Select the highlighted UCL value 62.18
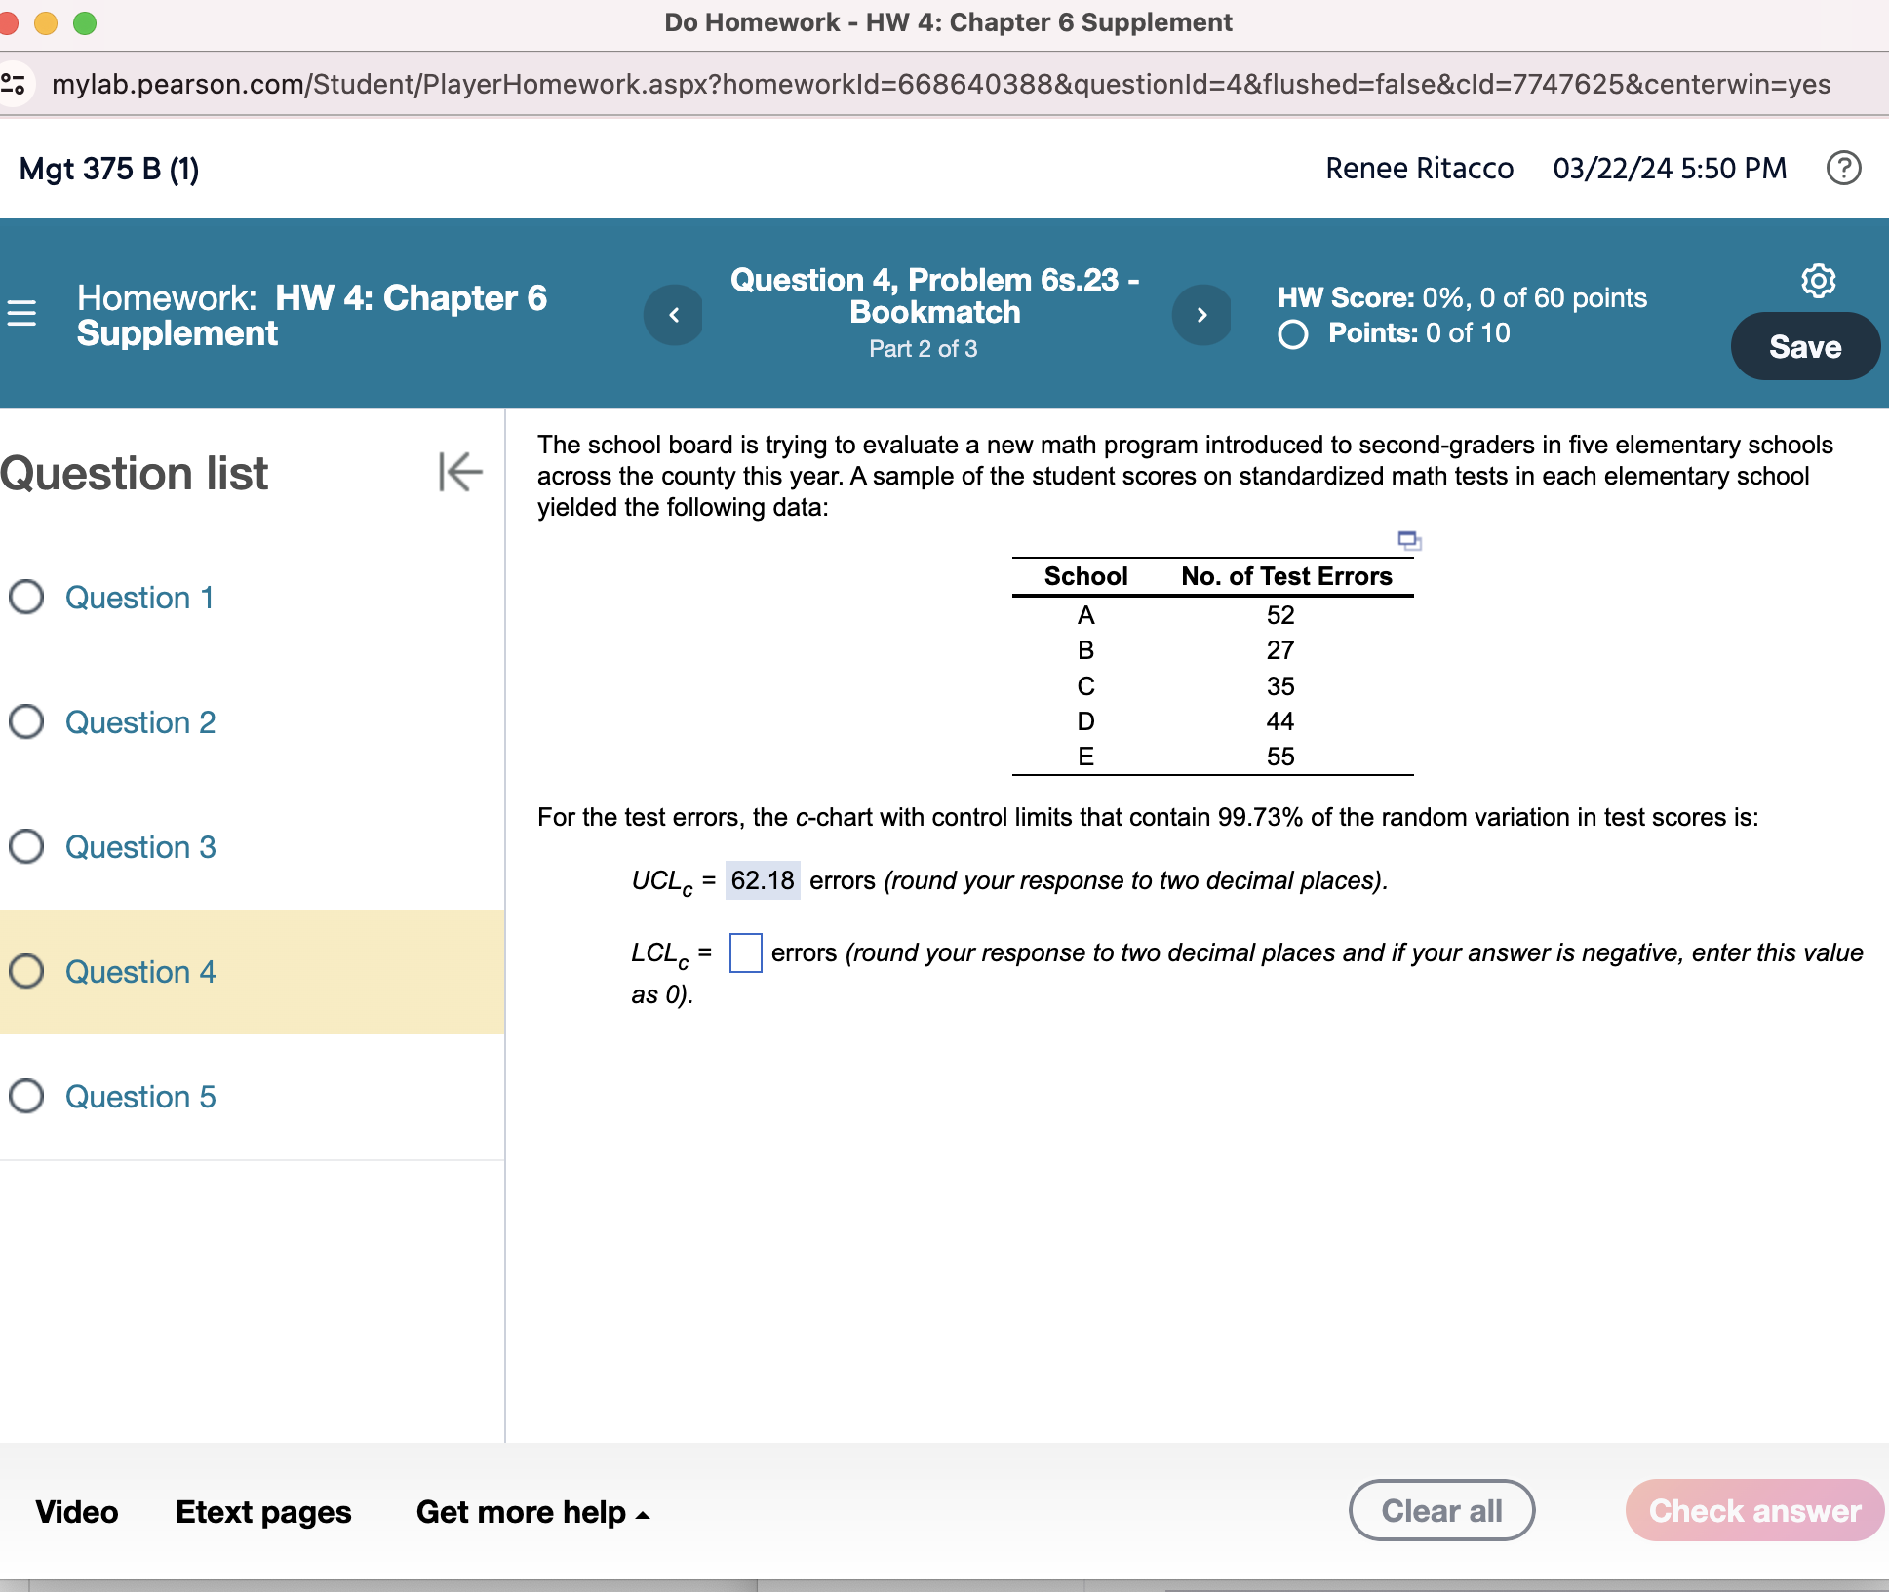This screenshot has width=1889, height=1592. point(762,878)
